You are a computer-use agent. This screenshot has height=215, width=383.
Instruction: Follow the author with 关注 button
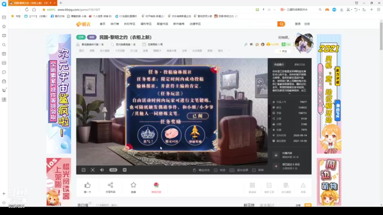point(283,51)
